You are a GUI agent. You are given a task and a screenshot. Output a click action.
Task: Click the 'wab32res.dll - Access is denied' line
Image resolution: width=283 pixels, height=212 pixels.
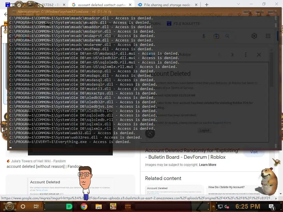[x=75, y=137]
